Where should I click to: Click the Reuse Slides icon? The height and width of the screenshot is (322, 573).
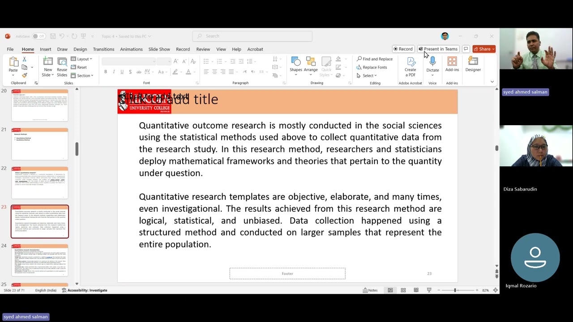(62, 62)
